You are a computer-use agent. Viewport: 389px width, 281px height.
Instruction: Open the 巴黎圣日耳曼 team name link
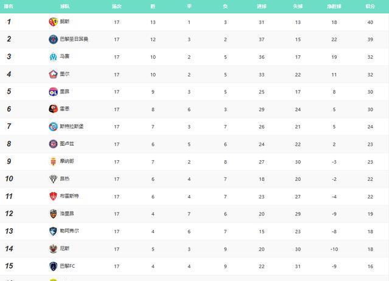point(74,39)
